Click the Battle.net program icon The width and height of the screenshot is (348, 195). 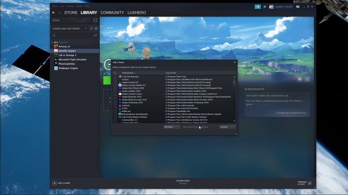[x=120, y=111]
